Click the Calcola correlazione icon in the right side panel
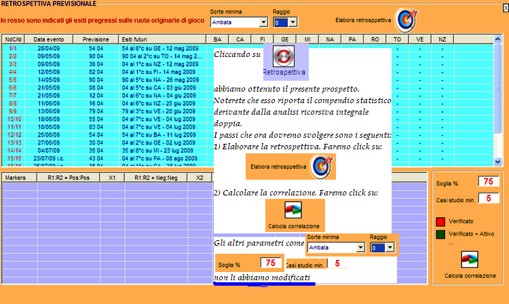Image resolution: width=509 pixels, height=304 pixels. (x=470, y=259)
